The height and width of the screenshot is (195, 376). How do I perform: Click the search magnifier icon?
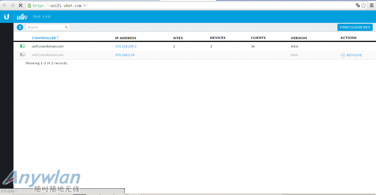point(67,27)
